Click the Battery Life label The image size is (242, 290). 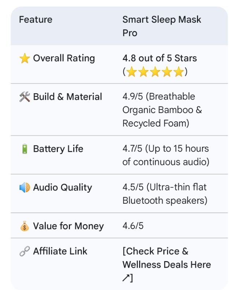coord(58,149)
